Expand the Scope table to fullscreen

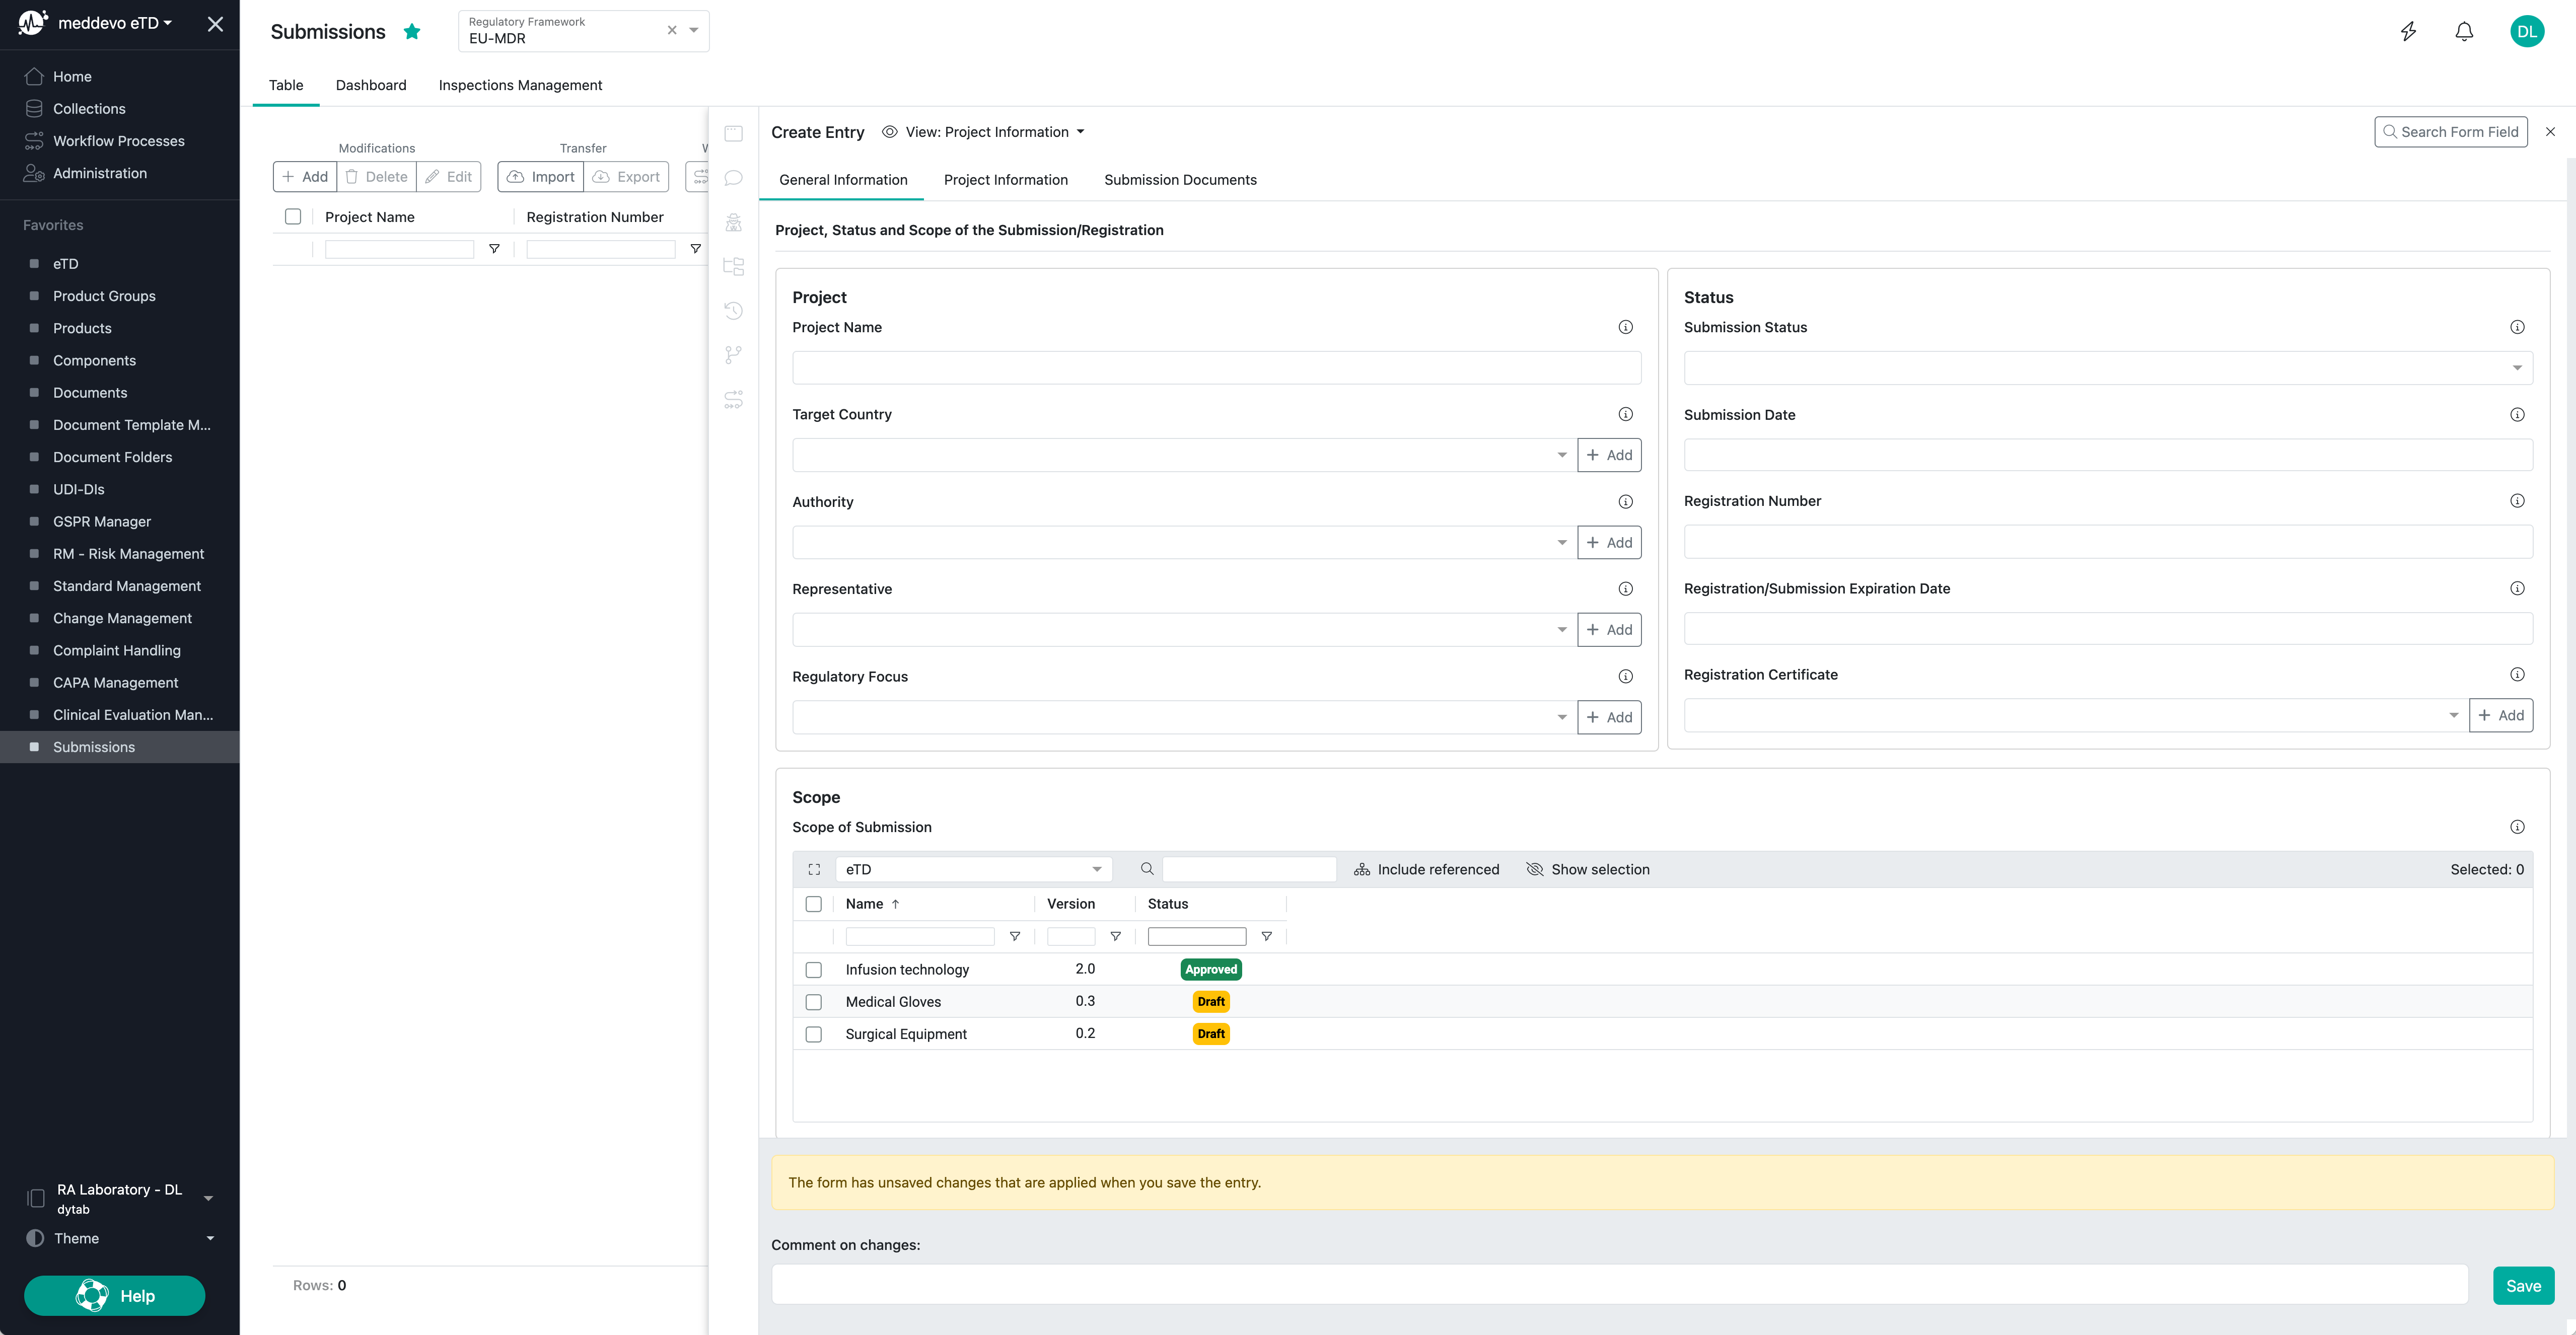[x=814, y=869]
